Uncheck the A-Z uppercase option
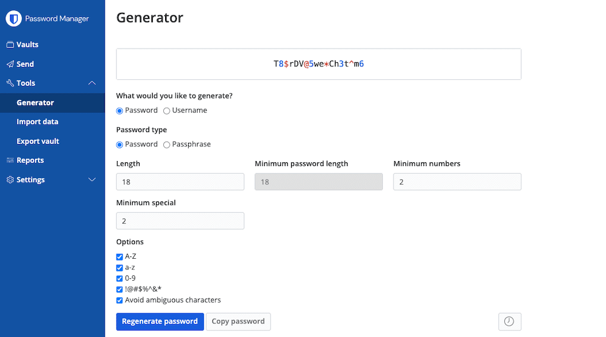The width and height of the screenshot is (606, 337). point(120,257)
